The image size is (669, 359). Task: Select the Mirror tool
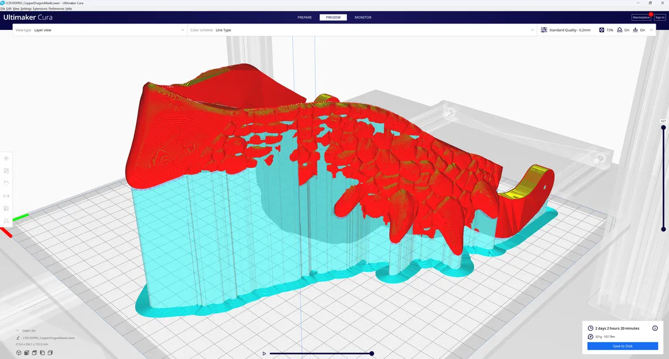click(6, 196)
